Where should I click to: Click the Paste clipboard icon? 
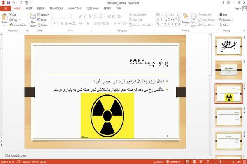(x=5, y=17)
